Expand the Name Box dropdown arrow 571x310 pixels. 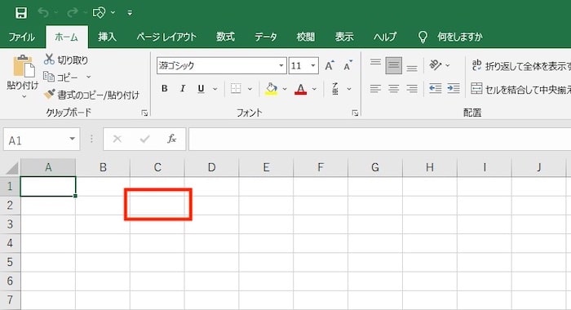pyautogui.click(x=72, y=139)
